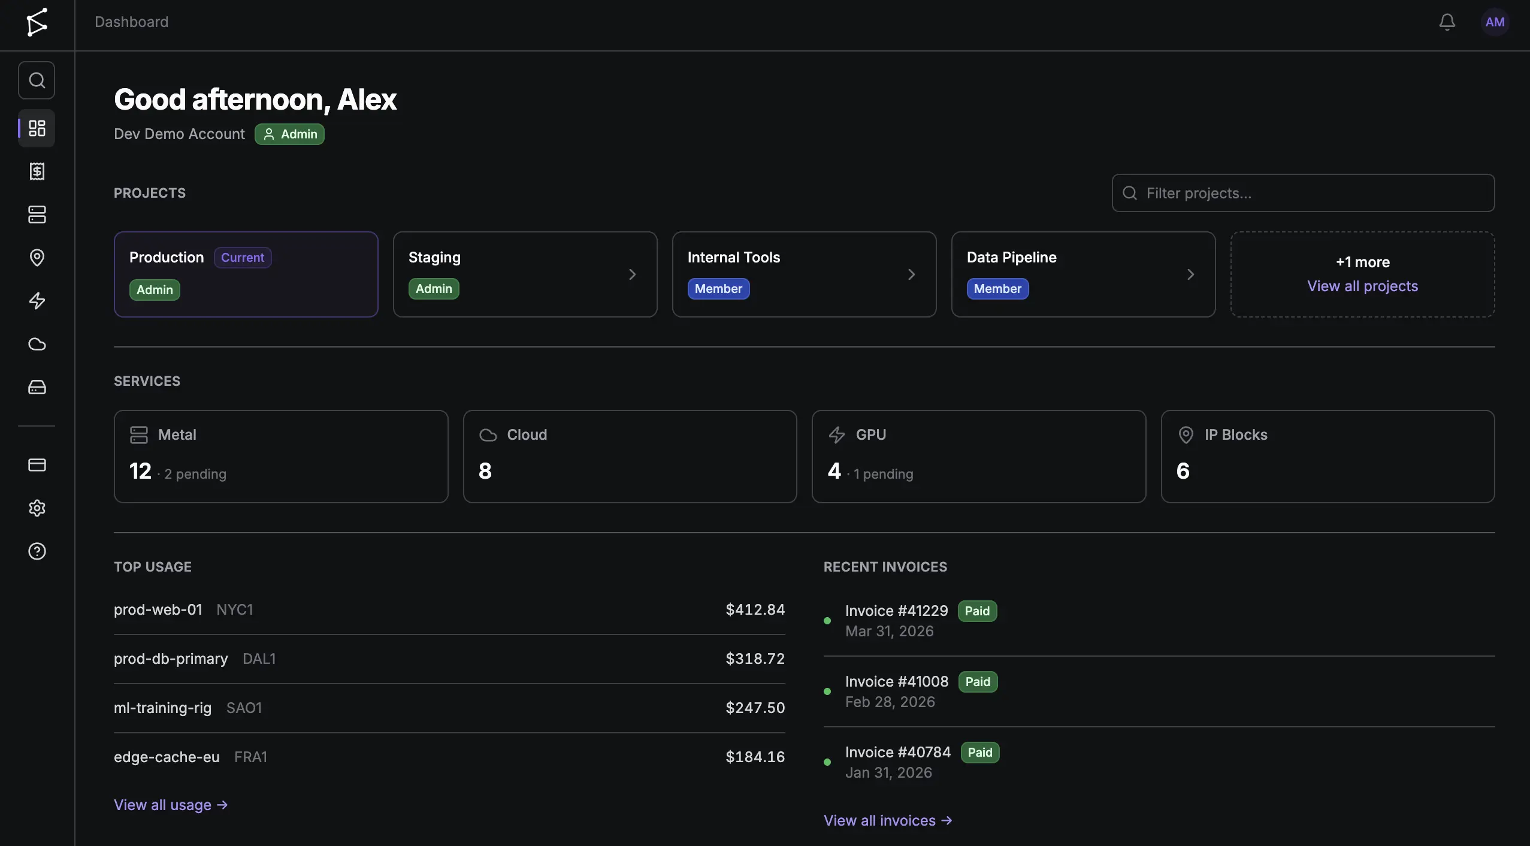Click the Member badge on Data Pipeline
Image resolution: width=1530 pixels, height=846 pixels.
[x=997, y=289]
